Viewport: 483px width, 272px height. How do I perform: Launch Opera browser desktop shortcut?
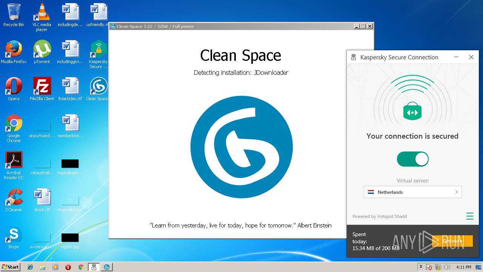point(14,89)
